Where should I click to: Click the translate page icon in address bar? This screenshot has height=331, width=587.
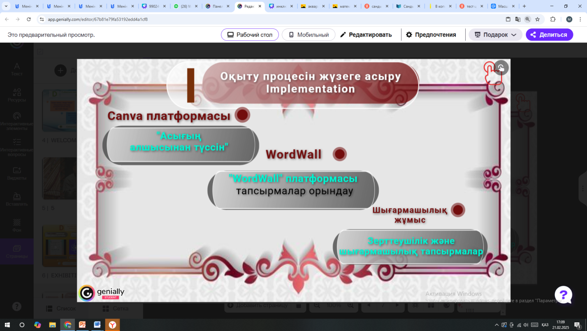point(518,19)
